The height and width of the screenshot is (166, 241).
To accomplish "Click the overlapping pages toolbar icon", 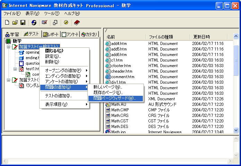I will point(55,23).
